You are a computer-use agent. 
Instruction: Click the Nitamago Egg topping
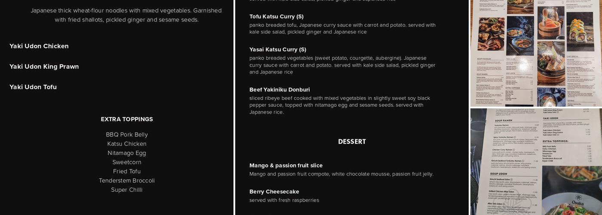(x=127, y=153)
